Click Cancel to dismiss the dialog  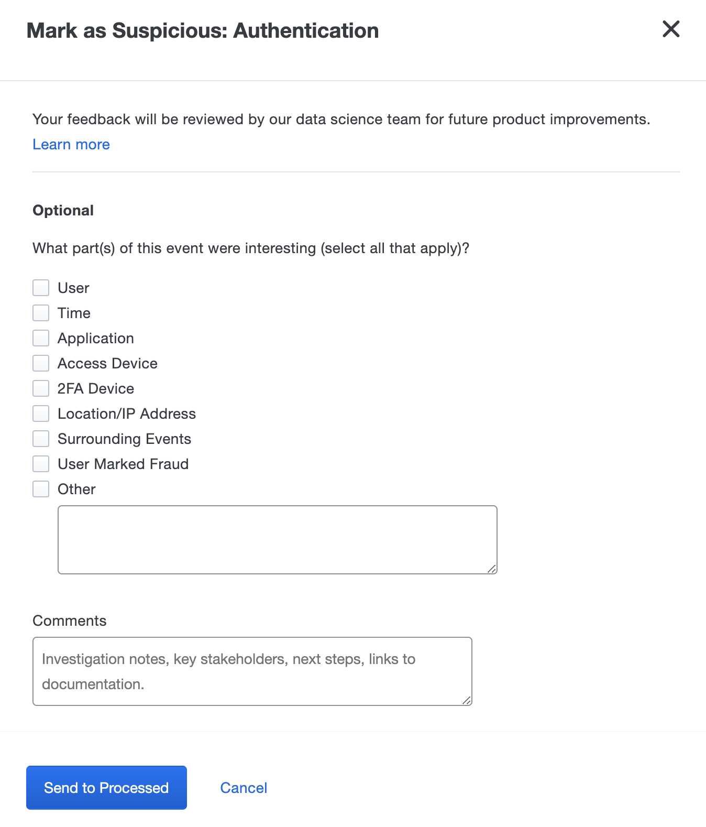[243, 787]
